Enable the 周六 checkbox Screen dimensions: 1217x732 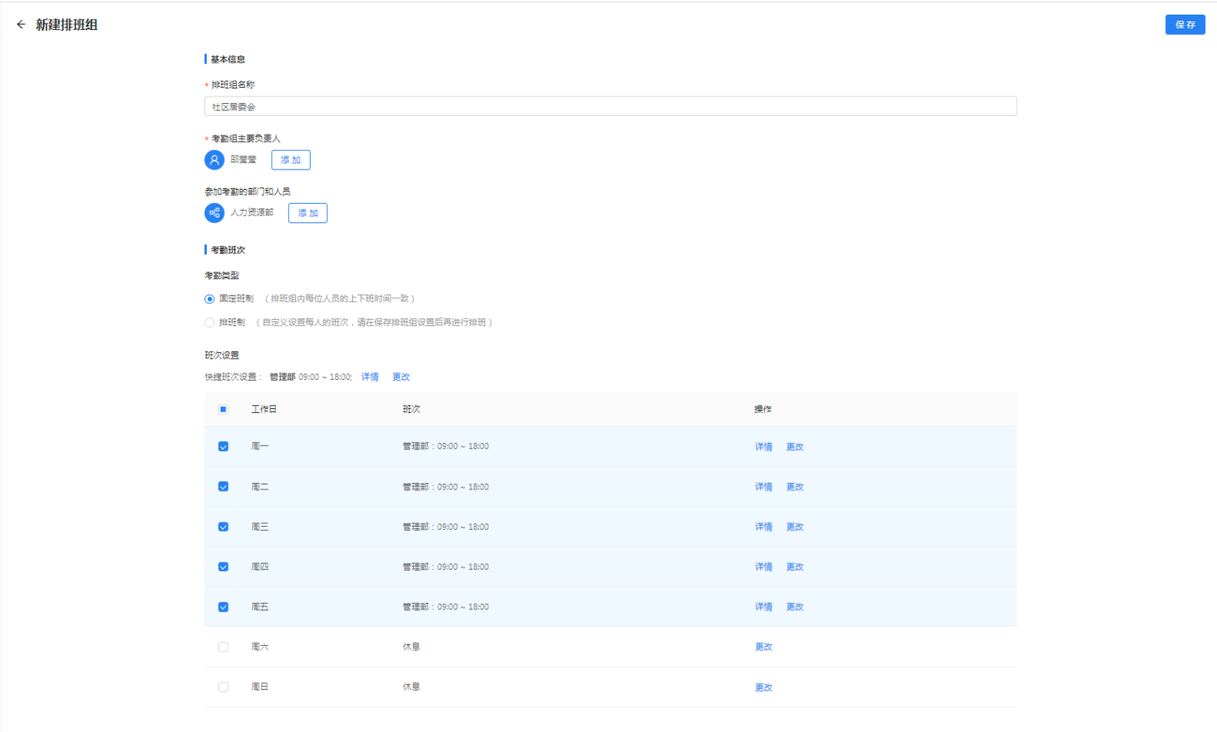pyautogui.click(x=223, y=647)
